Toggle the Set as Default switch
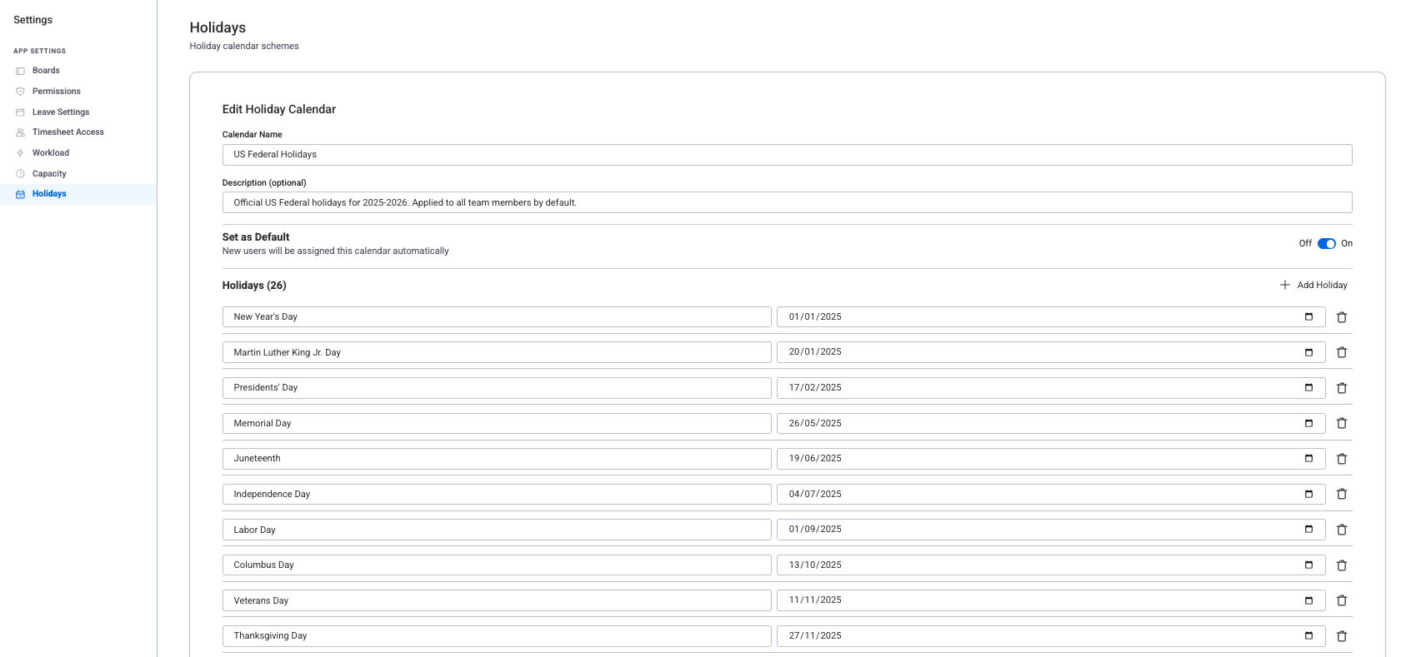 (1326, 244)
